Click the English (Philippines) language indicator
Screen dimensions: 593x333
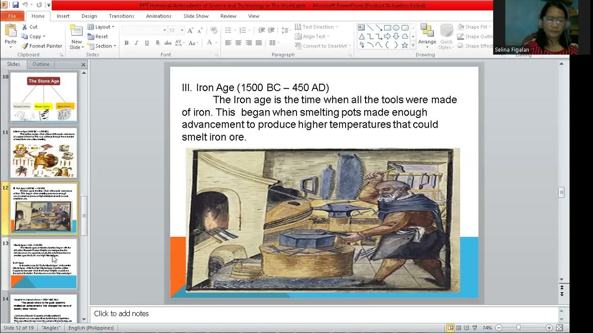pos(91,328)
